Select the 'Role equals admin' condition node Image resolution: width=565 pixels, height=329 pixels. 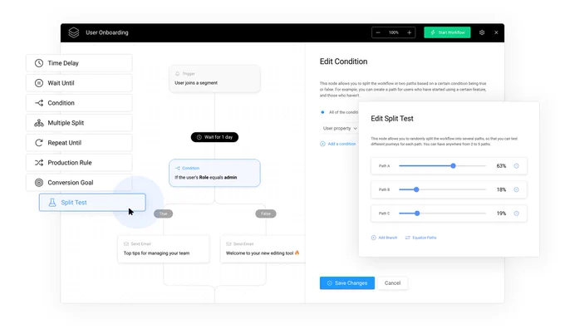214,173
